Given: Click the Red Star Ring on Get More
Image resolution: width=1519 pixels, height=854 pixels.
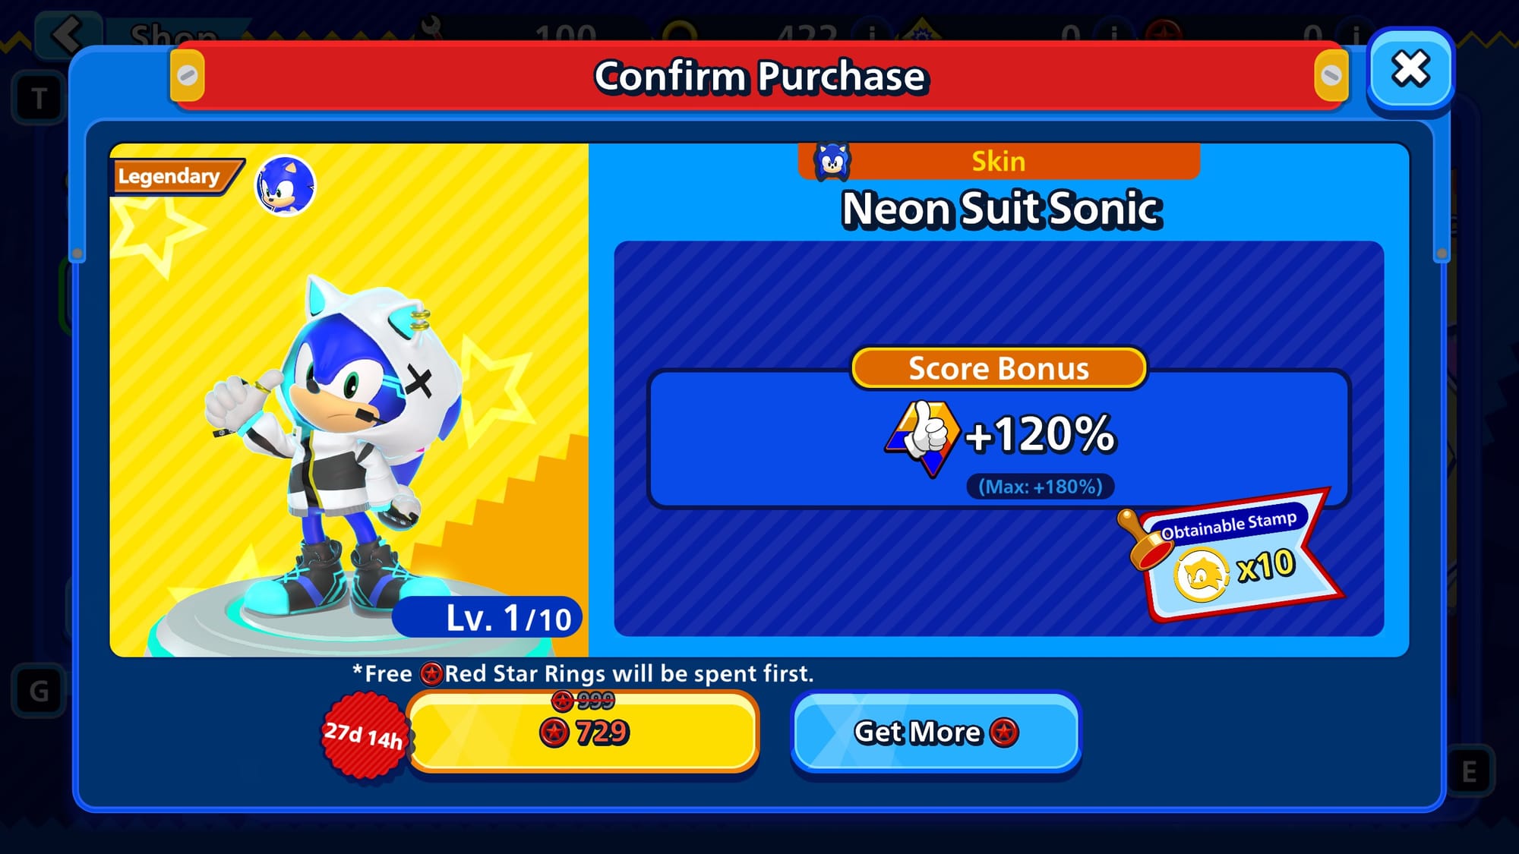Looking at the screenshot, I should pyautogui.click(x=1004, y=733).
